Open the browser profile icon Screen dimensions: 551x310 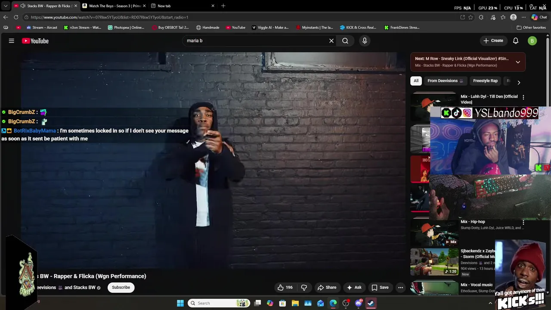pyautogui.click(x=513, y=17)
